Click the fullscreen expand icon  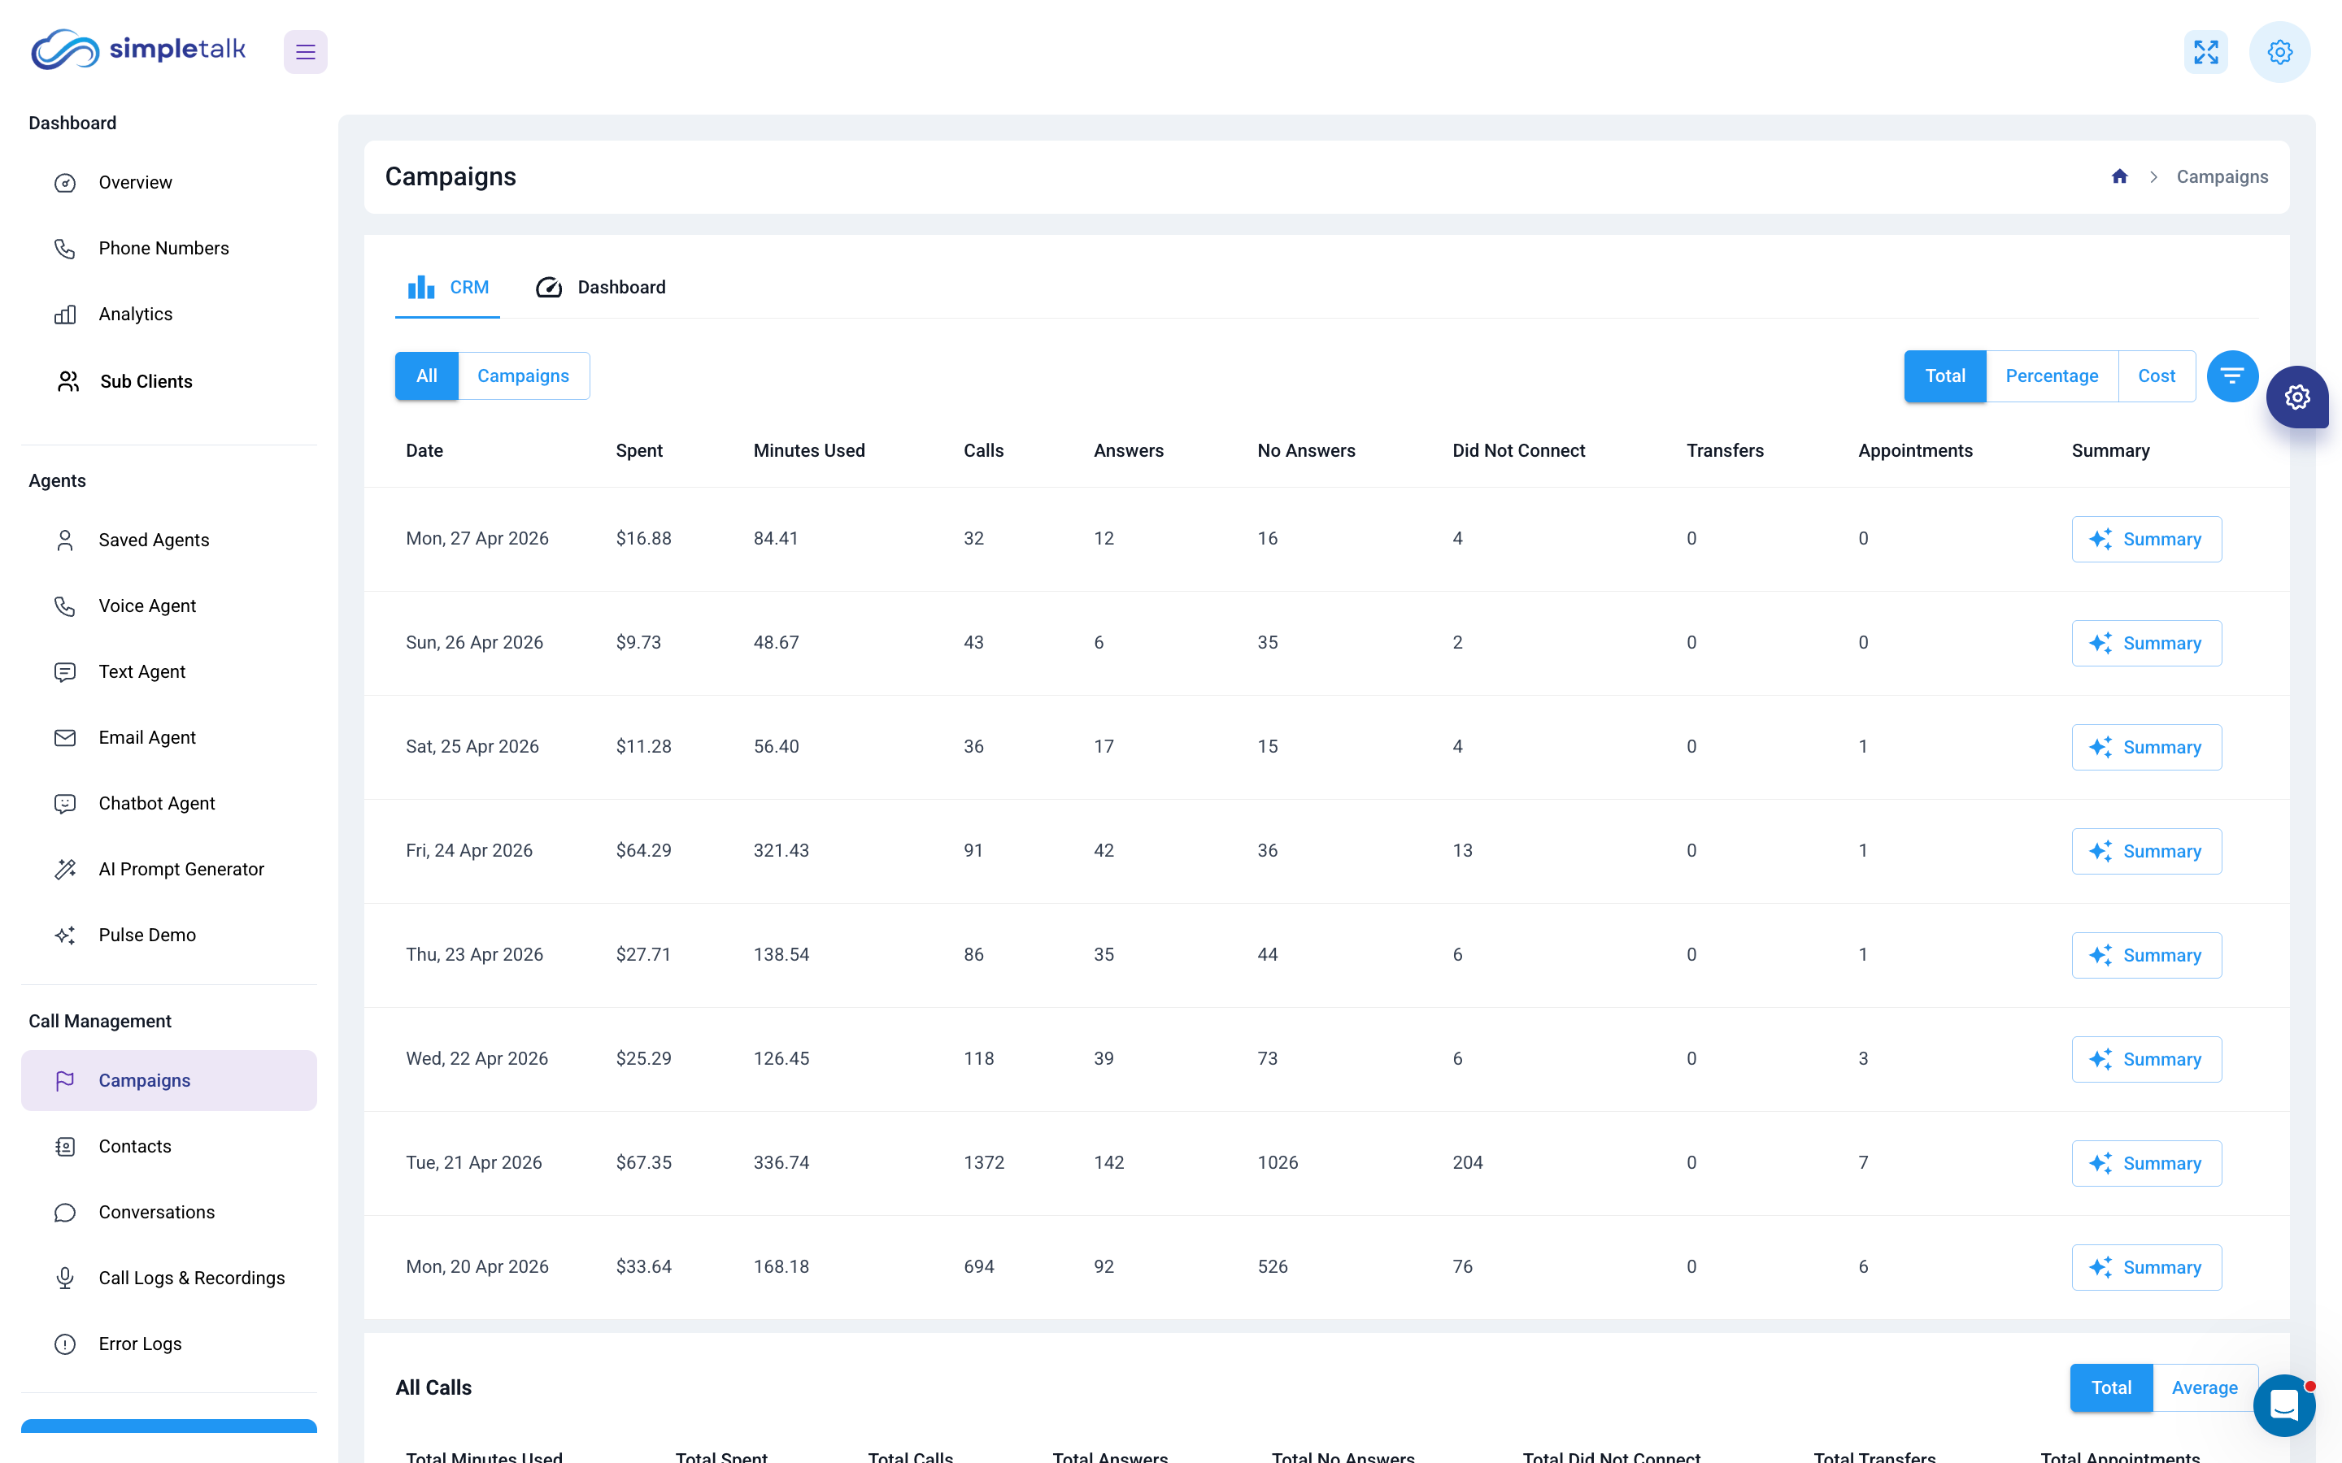(2206, 51)
